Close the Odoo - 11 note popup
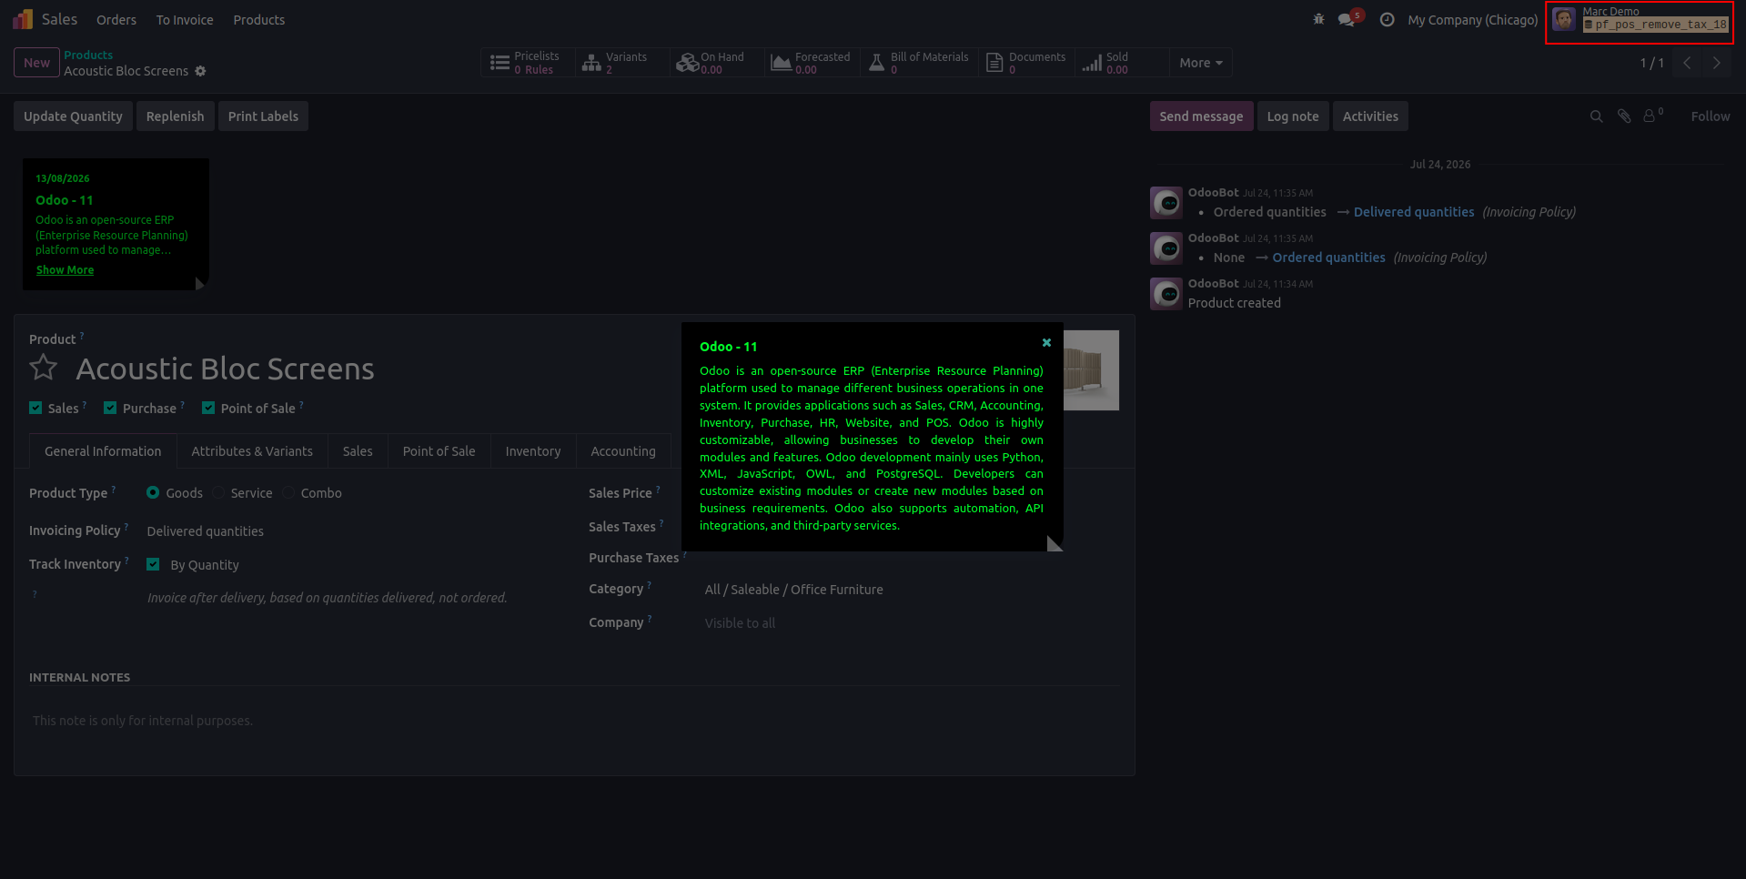1746x879 pixels. [1046, 343]
